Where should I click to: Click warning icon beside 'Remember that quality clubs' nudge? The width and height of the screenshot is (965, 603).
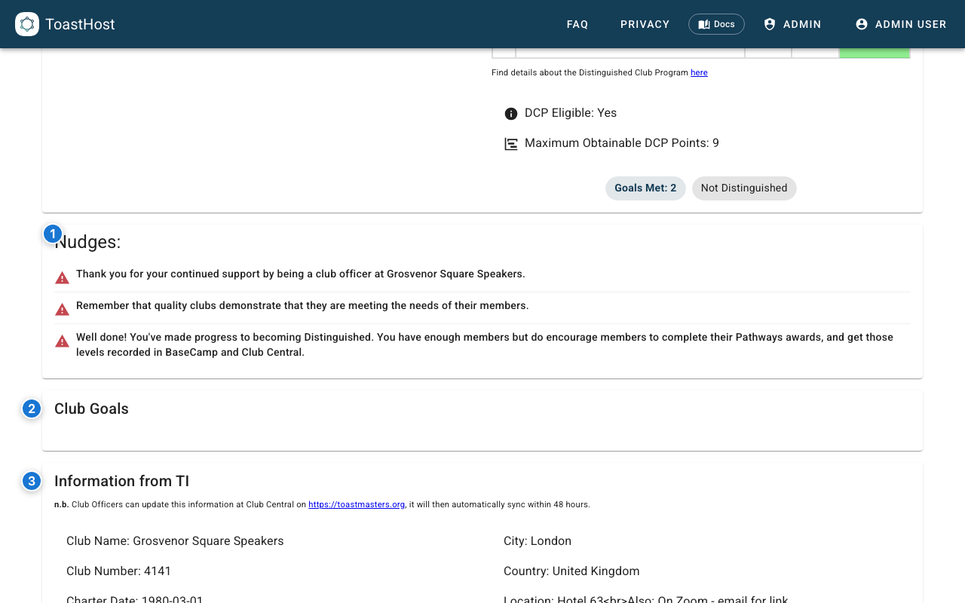click(x=63, y=310)
